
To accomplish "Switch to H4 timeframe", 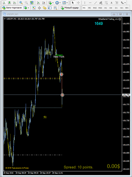I will [x=111, y=8].
